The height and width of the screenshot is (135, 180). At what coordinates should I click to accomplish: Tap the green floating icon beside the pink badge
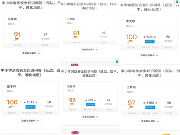(117, 61)
